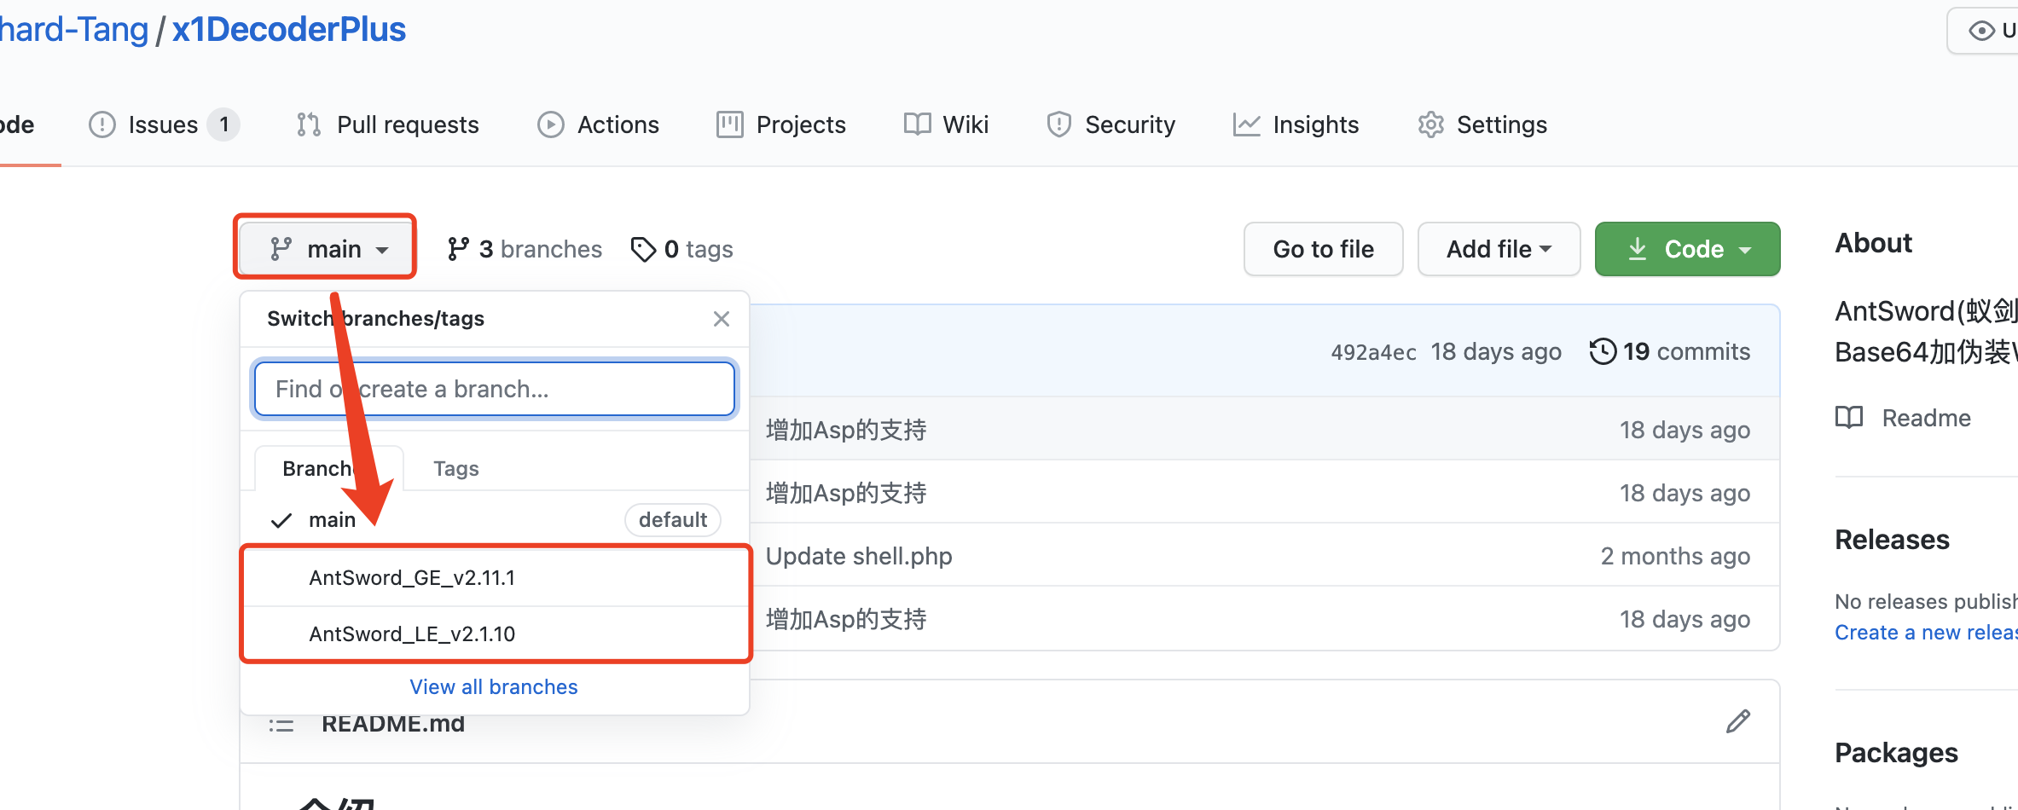The width and height of the screenshot is (2018, 810).
Task: Click the branch icon beside 3 branches
Action: [458, 249]
